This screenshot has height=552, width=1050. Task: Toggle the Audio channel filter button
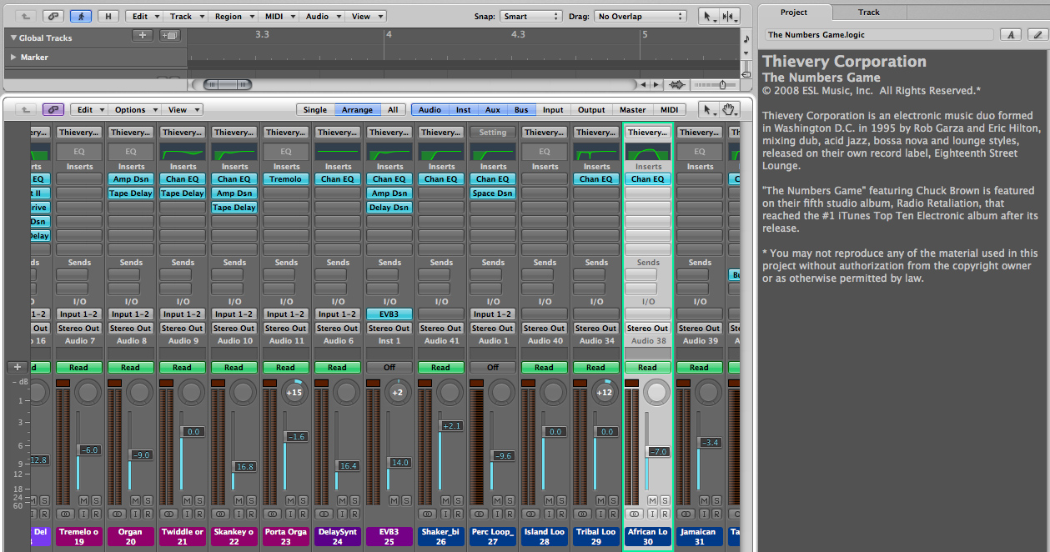click(x=430, y=110)
